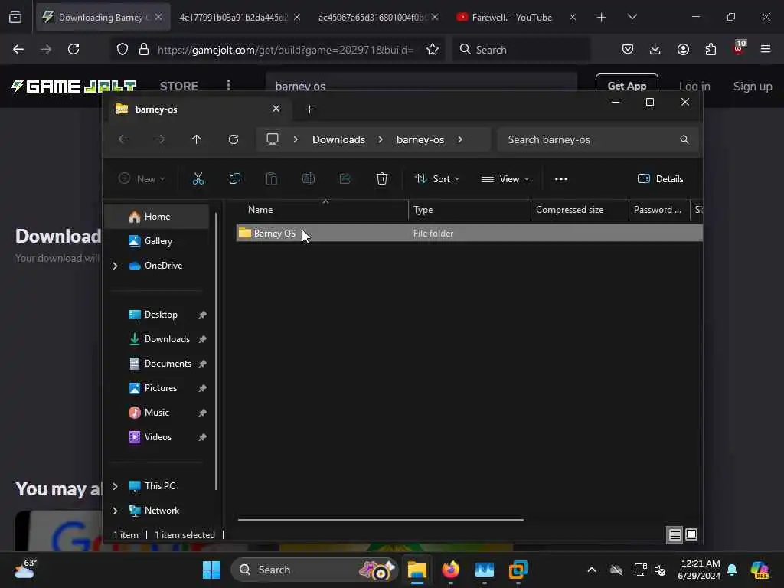Open the View dropdown menu
Image resolution: width=784 pixels, height=588 pixels.
(505, 178)
